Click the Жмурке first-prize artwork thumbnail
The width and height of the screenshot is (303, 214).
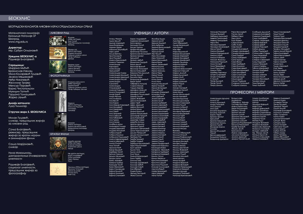(x=58, y=41)
